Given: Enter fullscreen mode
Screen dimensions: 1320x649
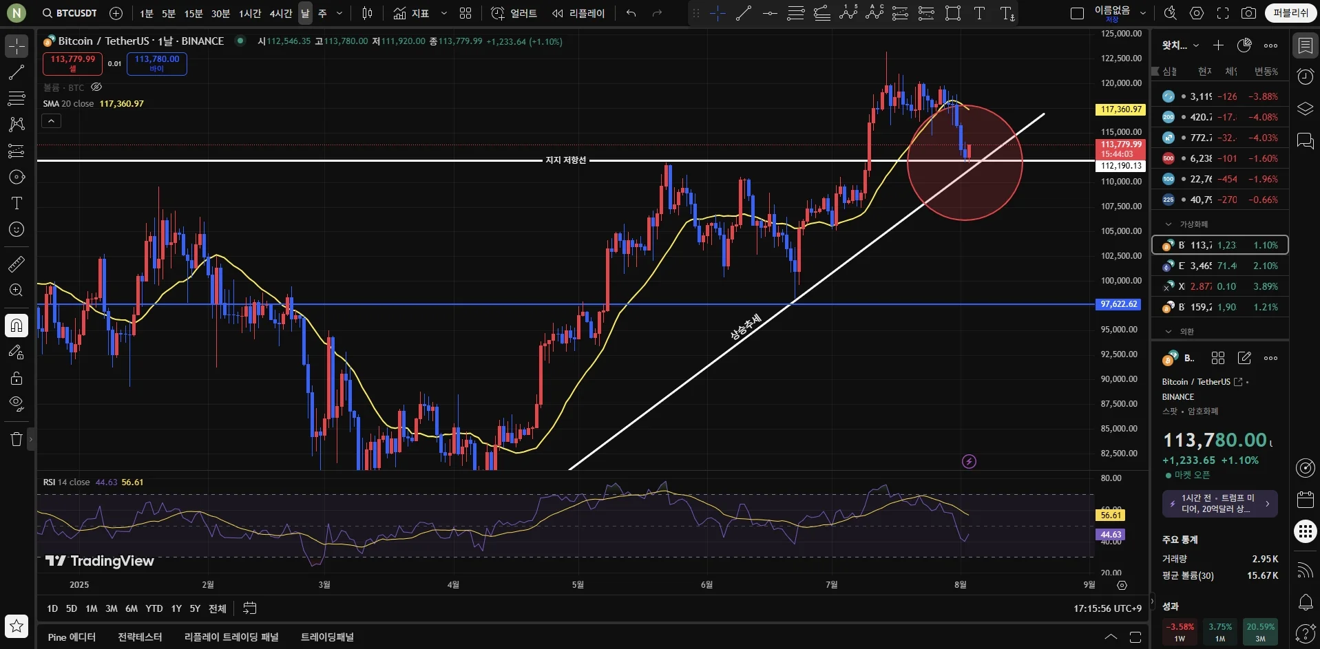Looking at the screenshot, I should [1223, 13].
